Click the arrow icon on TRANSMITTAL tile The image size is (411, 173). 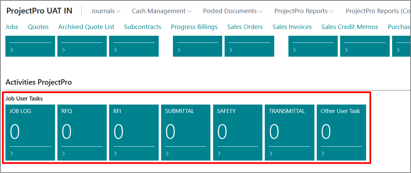271,154
